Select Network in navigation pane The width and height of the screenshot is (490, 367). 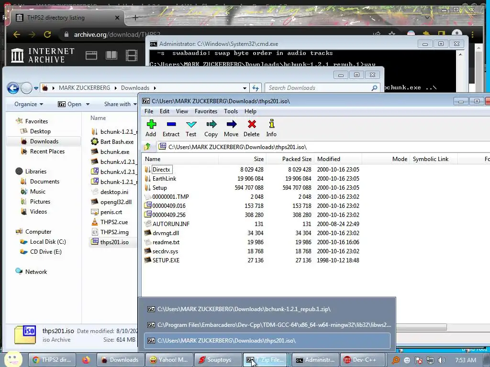[36, 272]
